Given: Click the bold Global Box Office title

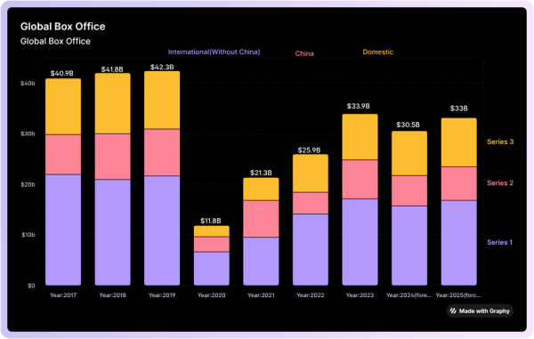Looking at the screenshot, I should click(x=62, y=27).
